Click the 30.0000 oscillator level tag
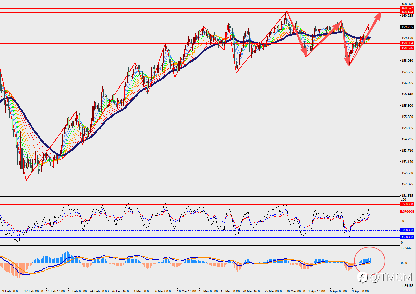The width and height of the screenshot is (416, 294). click(x=408, y=230)
